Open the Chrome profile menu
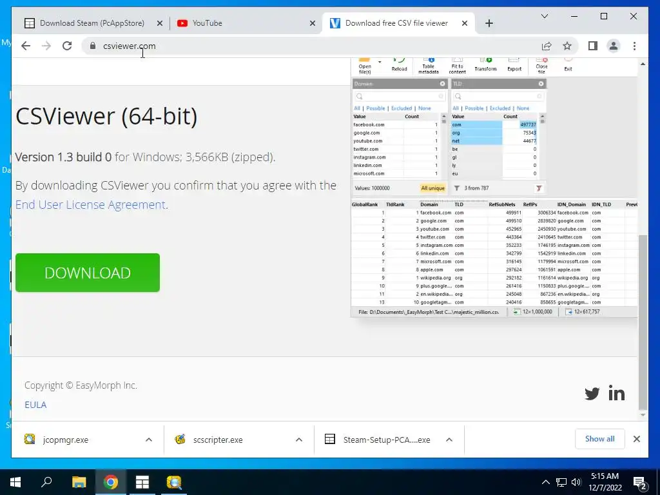Viewport: 660px width, 495px height. [614, 46]
